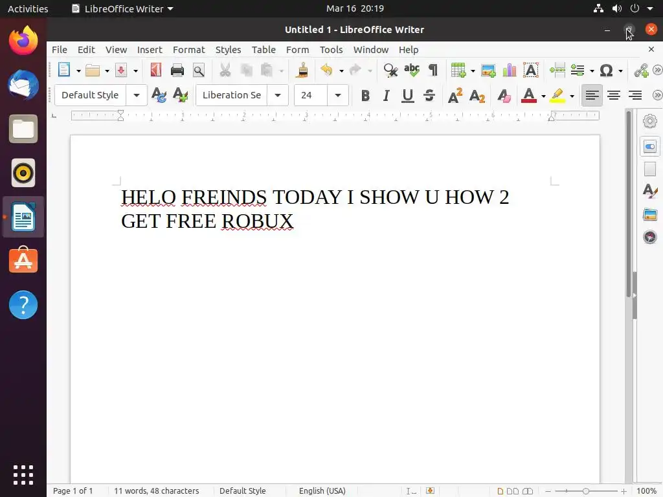Click the font size input field
663x497 pixels.
click(x=311, y=95)
